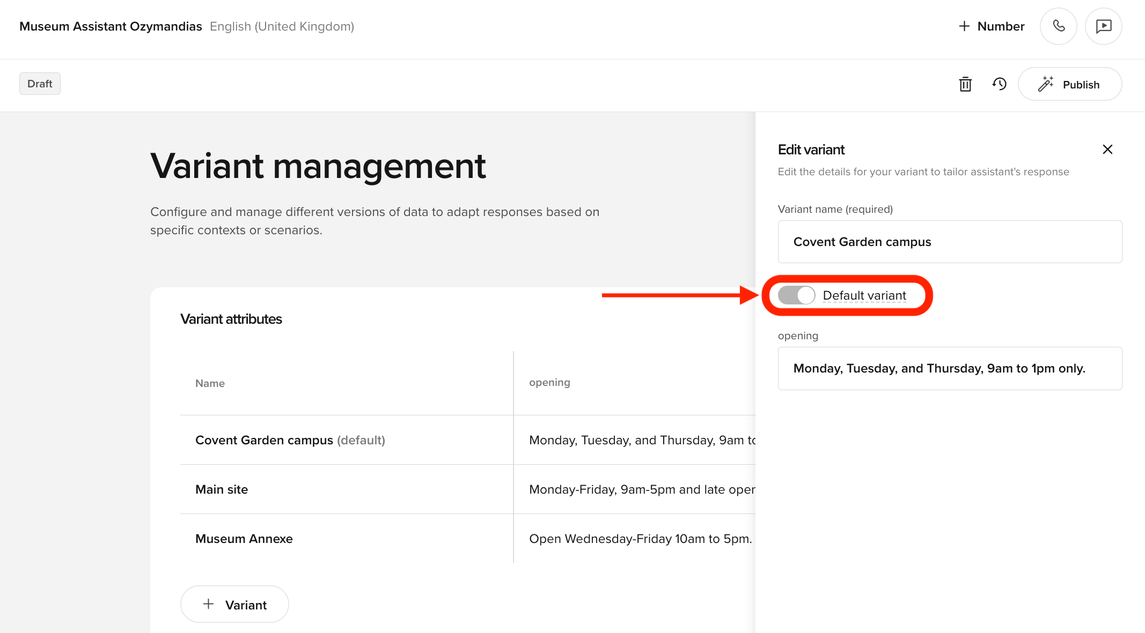Click the Number button text

[1001, 26]
